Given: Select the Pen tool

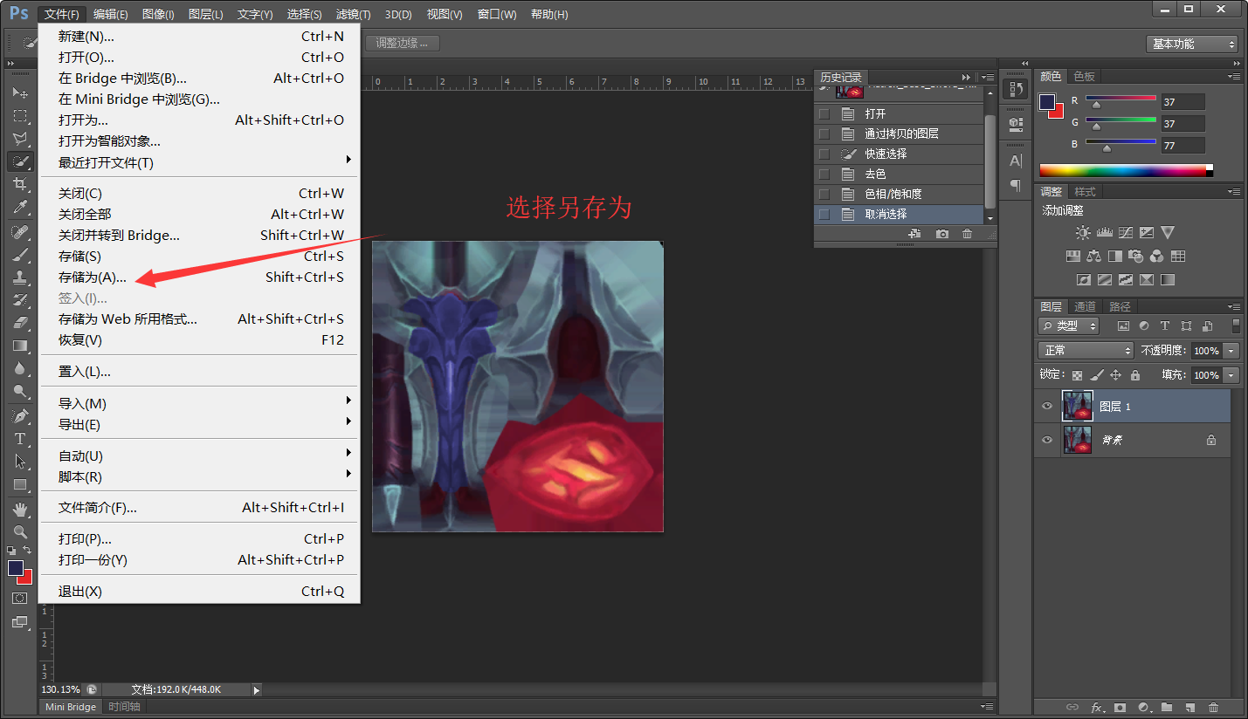Looking at the screenshot, I should point(20,415).
